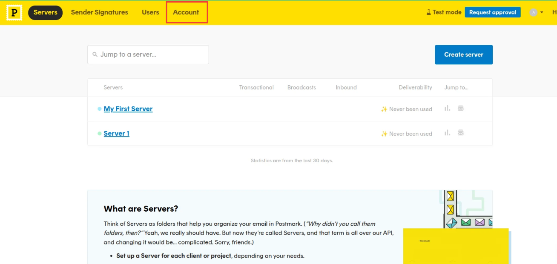Image resolution: width=557 pixels, height=264 pixels.
Task: Go to the Users tab
Action: click(x=150, y=12)
